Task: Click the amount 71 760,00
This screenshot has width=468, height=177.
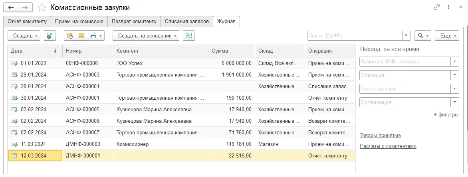Action: pyautogui.click(x=240, y=133)
